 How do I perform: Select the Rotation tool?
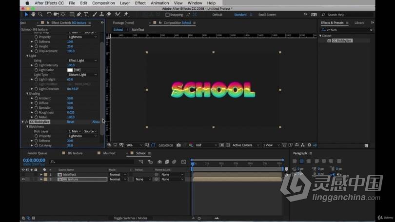point(50,15)
